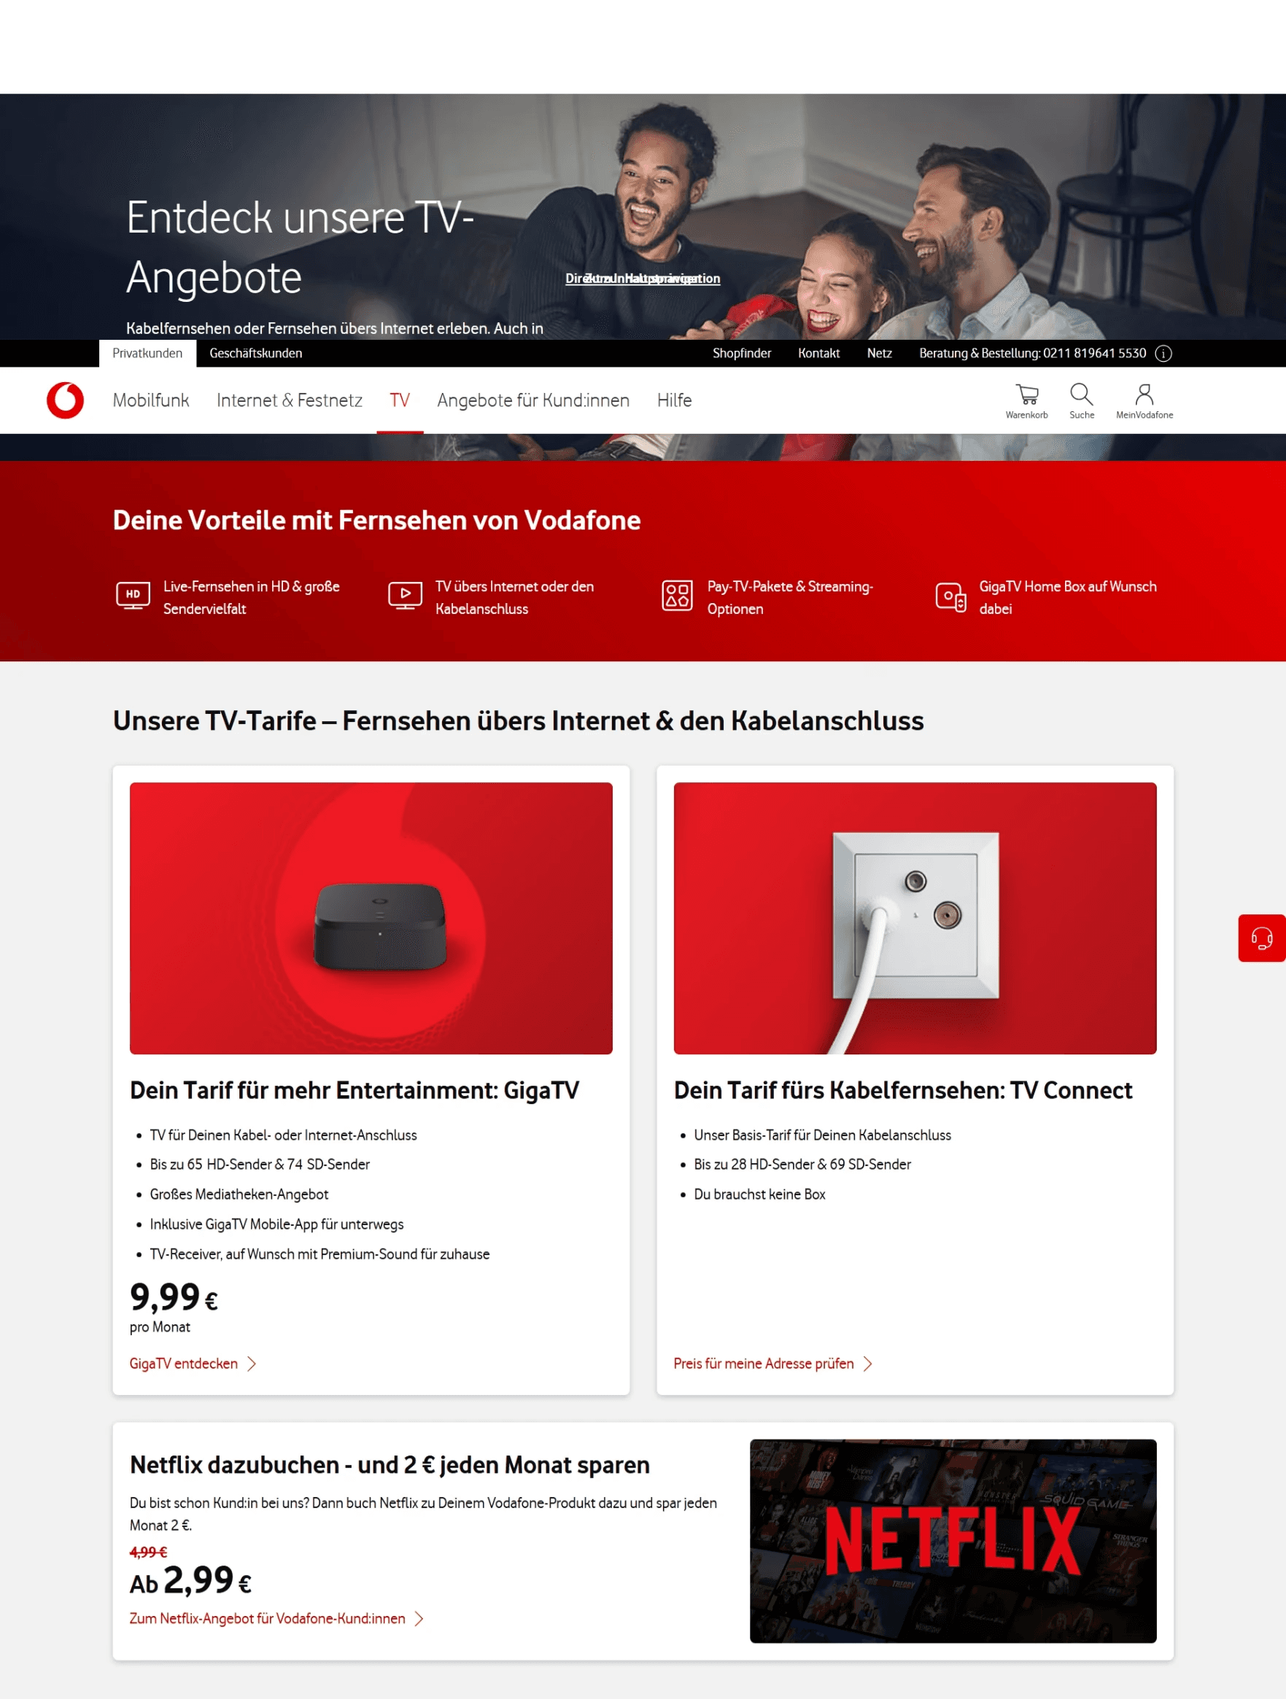Screen dimensions: 1286x1699
Task: Switch to Geschäftskunden tab
Action: tap(256, 354)
